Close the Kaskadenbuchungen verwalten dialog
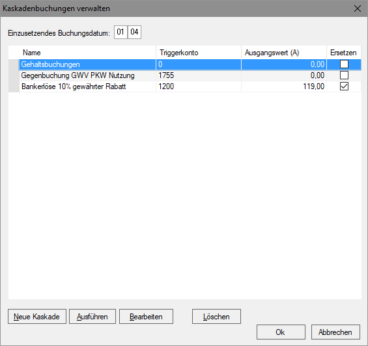368x346 pixels. (358, 8)
